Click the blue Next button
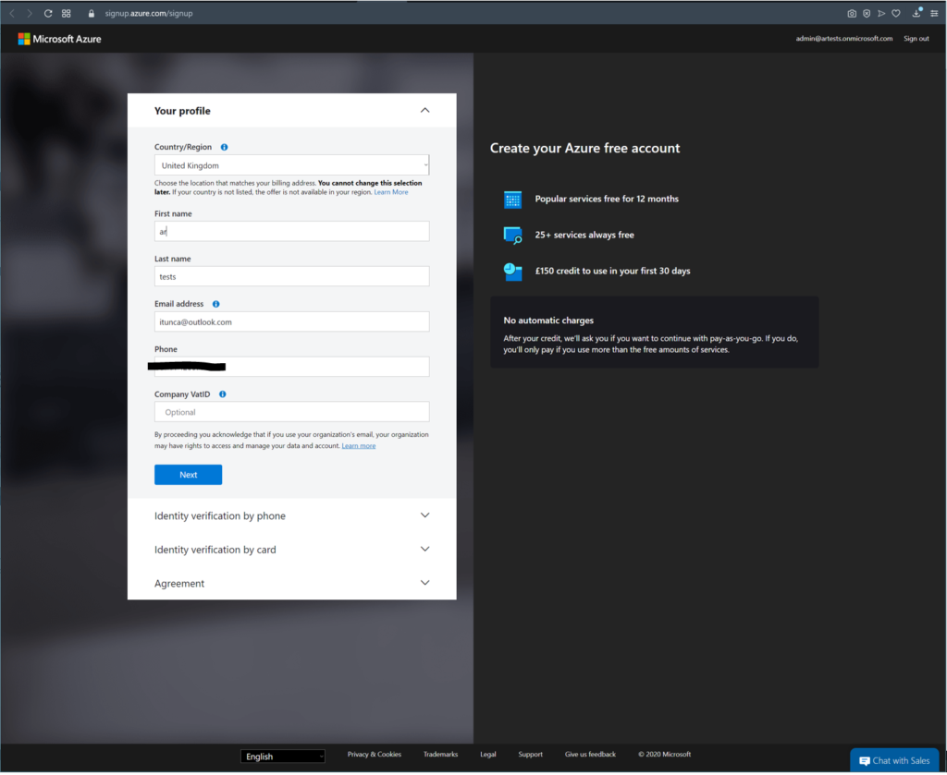The image size is (947, 775). pyautogui.click(x=188, y=475)
